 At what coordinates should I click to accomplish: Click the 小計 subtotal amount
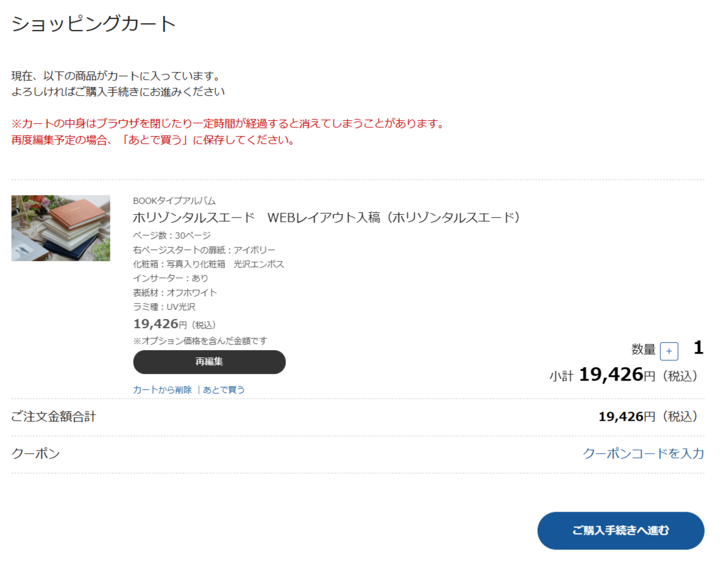[x=611, y=374]
